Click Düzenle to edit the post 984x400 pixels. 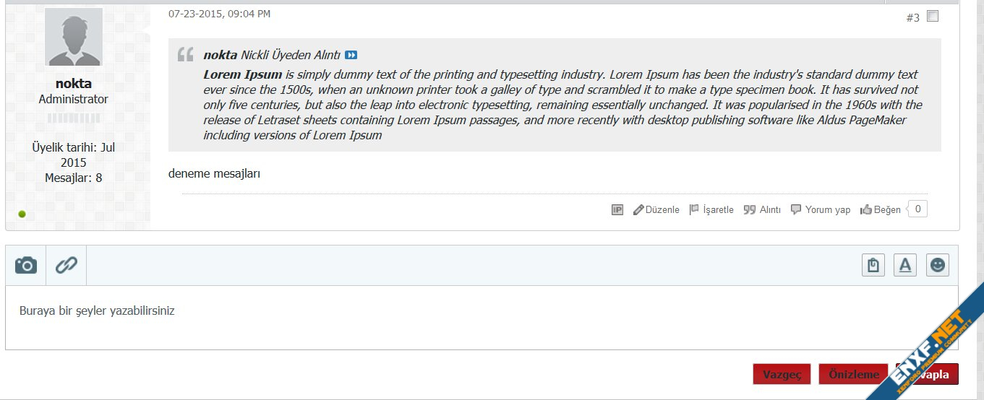[656, 210]
